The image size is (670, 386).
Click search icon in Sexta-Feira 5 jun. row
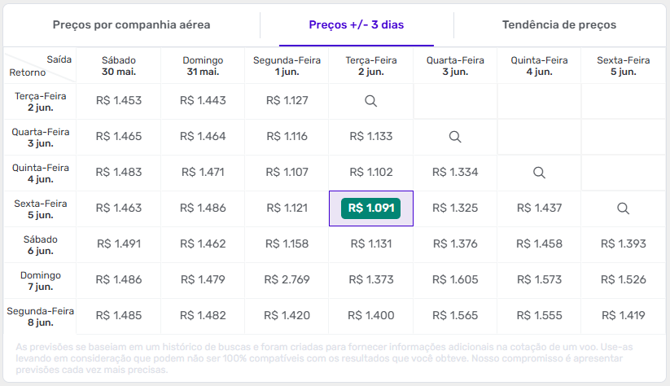pos(623,208)
